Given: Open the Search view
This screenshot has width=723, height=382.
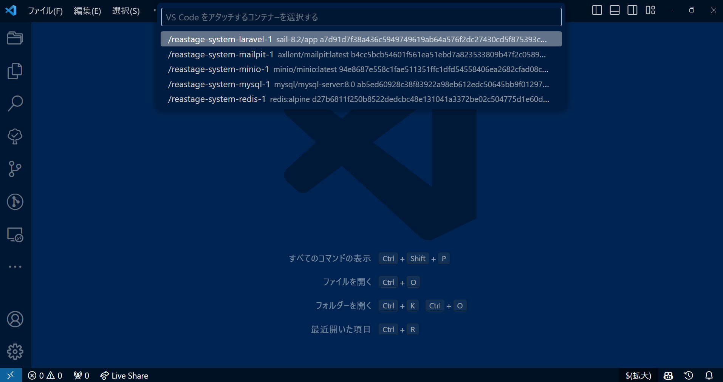Looking at the screenshot, I should click(x=15, y=103).
